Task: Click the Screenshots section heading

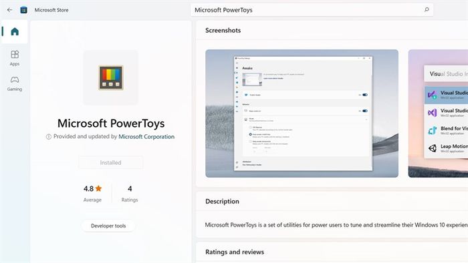Action: coord(223,31)
